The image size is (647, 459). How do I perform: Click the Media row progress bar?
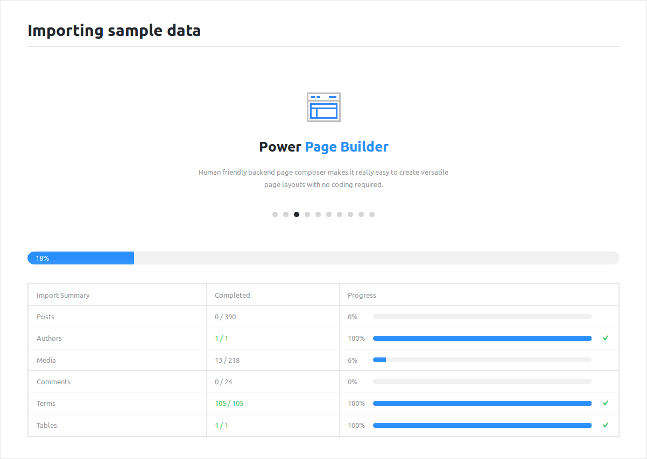coord(482,360)
